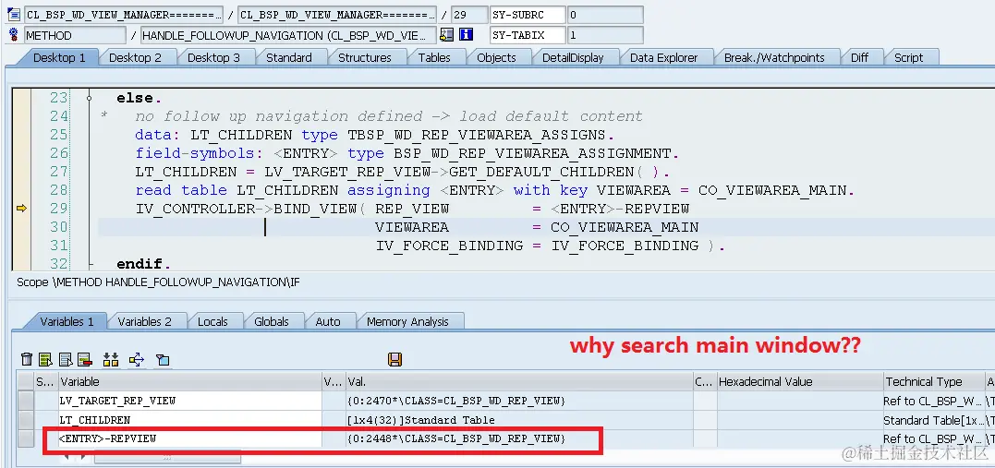This screenshot has height=468, width=995.
Task: Click the METHOD event type field
Action: [75, 35]
